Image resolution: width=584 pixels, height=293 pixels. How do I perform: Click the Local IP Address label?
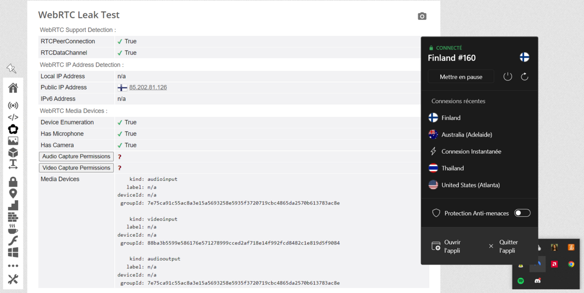coord(63,76)
